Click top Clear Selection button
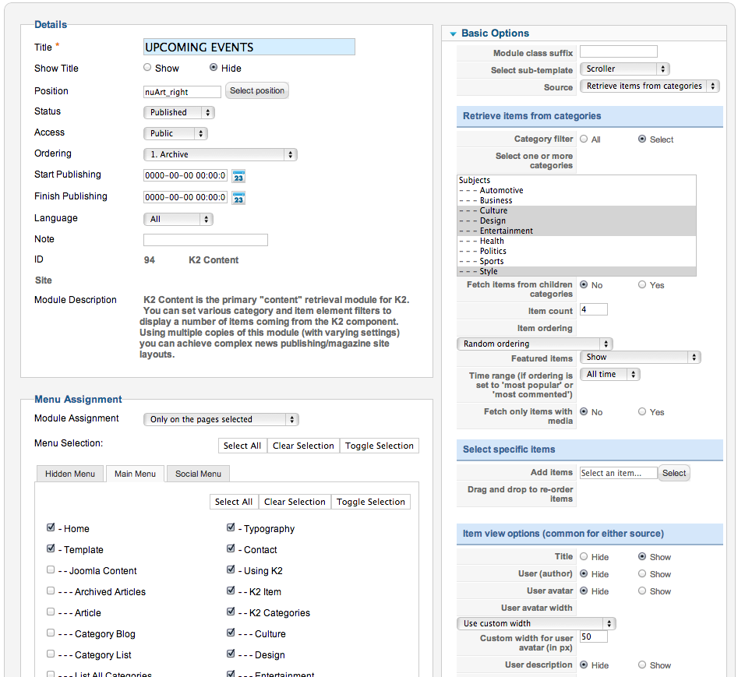738x677 pixels. pyautogui.click(x=303, y=446)
